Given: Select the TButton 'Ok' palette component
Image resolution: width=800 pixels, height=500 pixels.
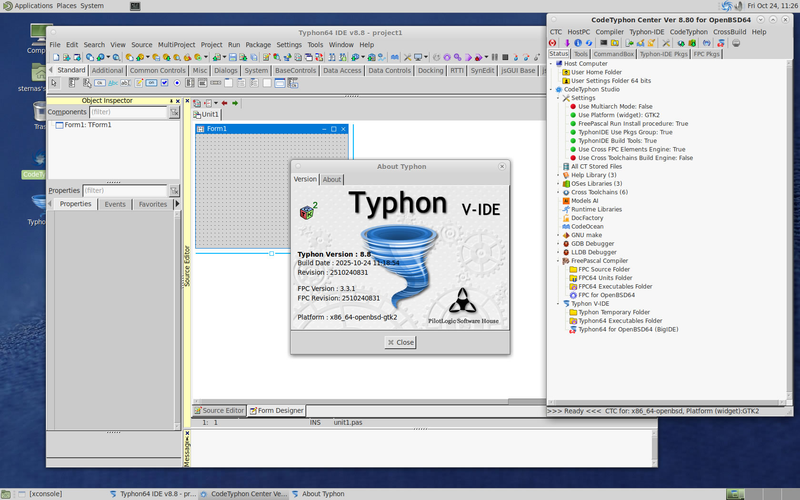Looking at the screenshot, I should pyautogui.click(x=100, y=83).
